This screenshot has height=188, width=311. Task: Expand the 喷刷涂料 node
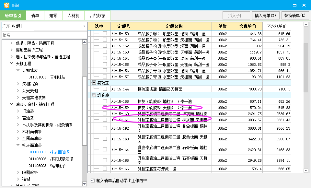(18, 172)
